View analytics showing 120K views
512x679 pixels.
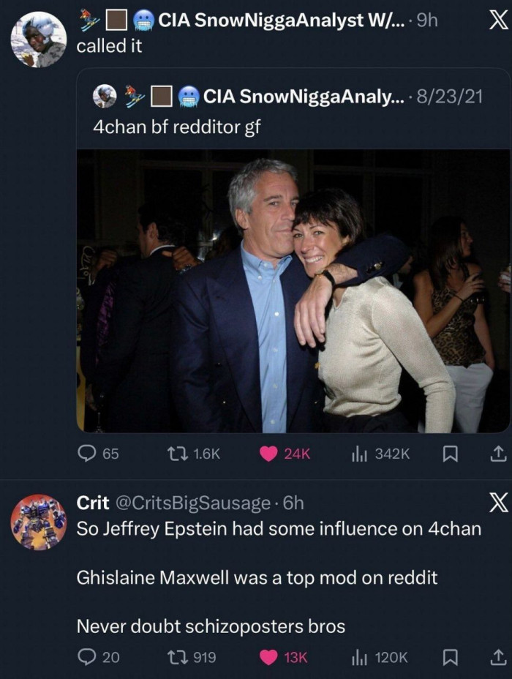click(358, 657)
